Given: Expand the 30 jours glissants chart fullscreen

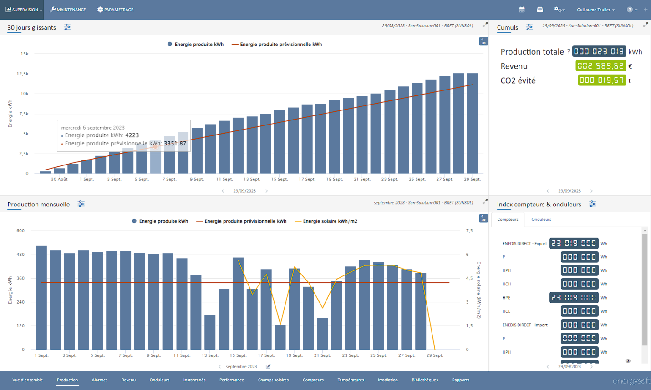Looking at the screenshot, I should (x=485, y=25).
